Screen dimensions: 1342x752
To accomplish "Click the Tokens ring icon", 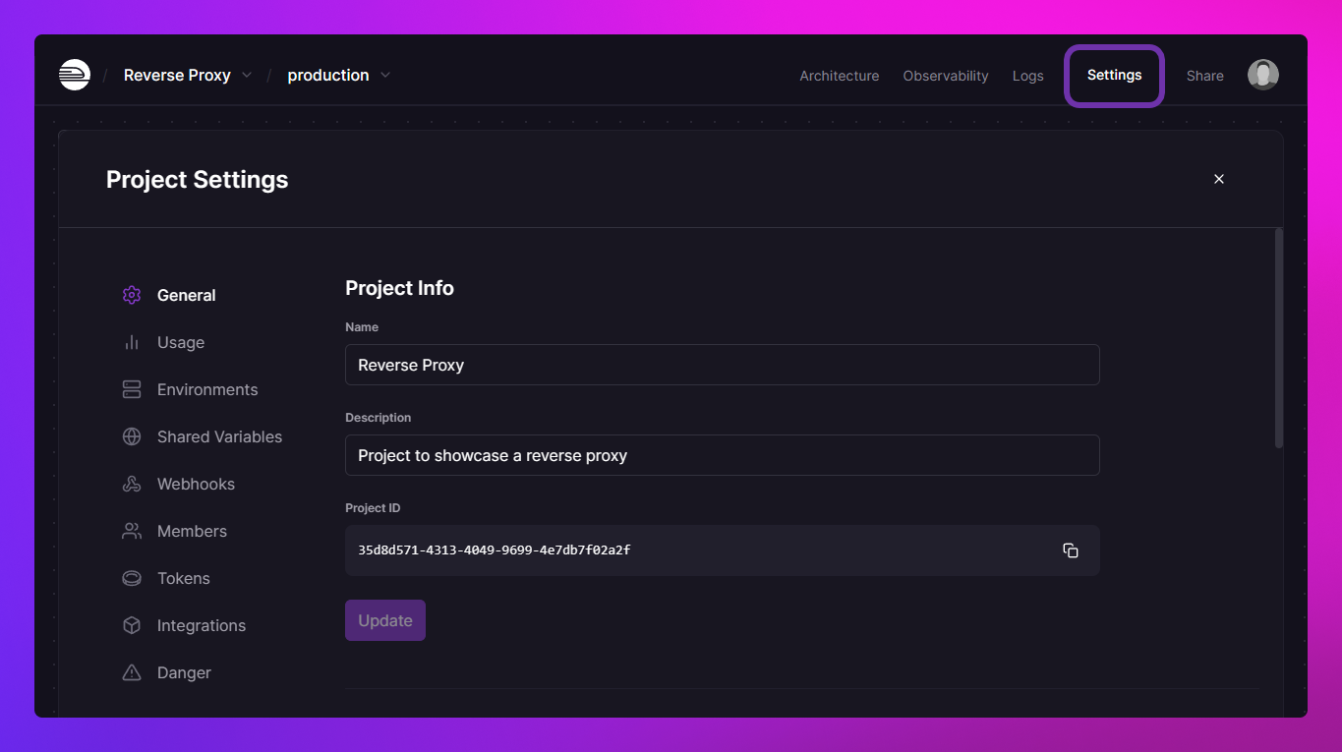I will tap(132, 578).
